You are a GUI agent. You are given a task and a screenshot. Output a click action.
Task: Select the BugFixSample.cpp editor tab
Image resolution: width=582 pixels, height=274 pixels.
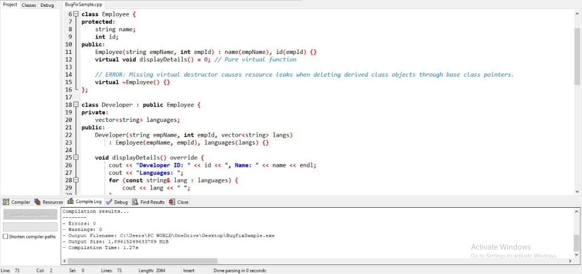[83, 5]
